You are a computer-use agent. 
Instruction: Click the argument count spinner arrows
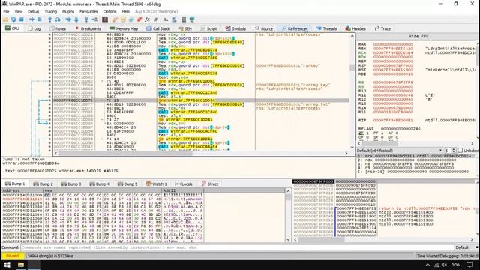(x=454, y=151)
